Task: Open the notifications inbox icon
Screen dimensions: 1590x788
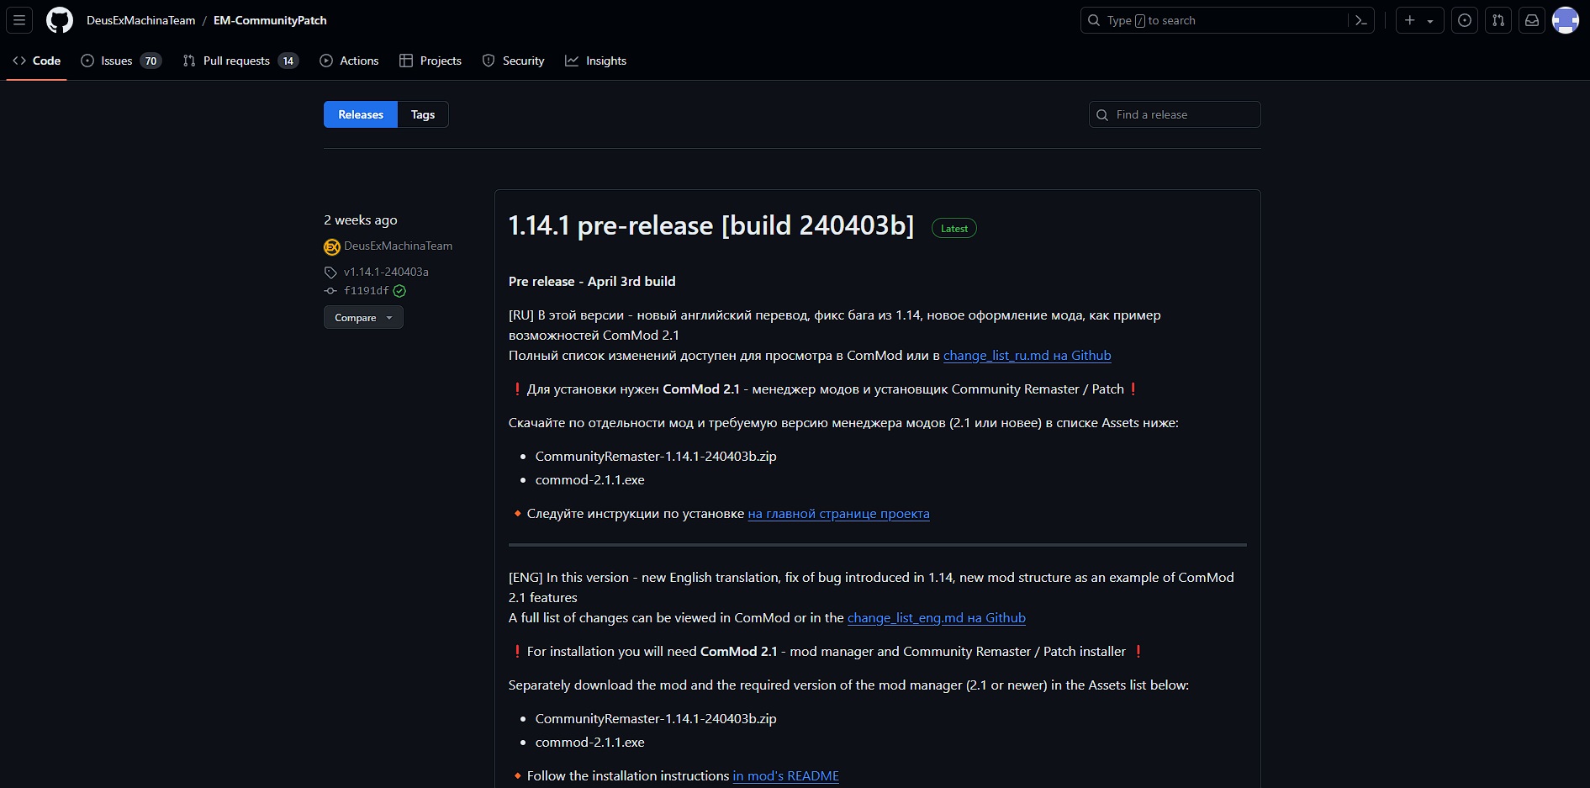Action: (x=1532, y=20)
